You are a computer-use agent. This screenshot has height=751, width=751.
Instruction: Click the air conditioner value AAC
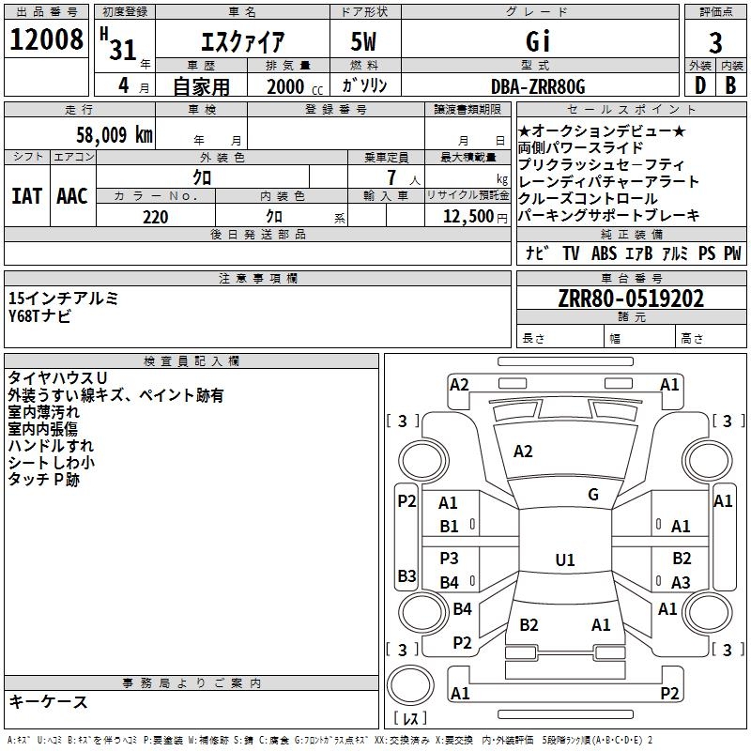72,196
